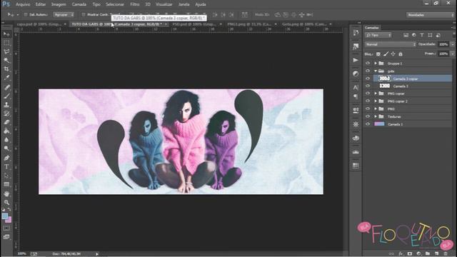Select the Zoom tool

[x=6, y=202]
